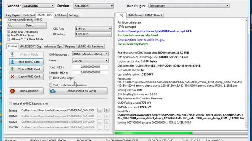Open the Settings tab
Screen dimensions: 252x141
point(74,15)
